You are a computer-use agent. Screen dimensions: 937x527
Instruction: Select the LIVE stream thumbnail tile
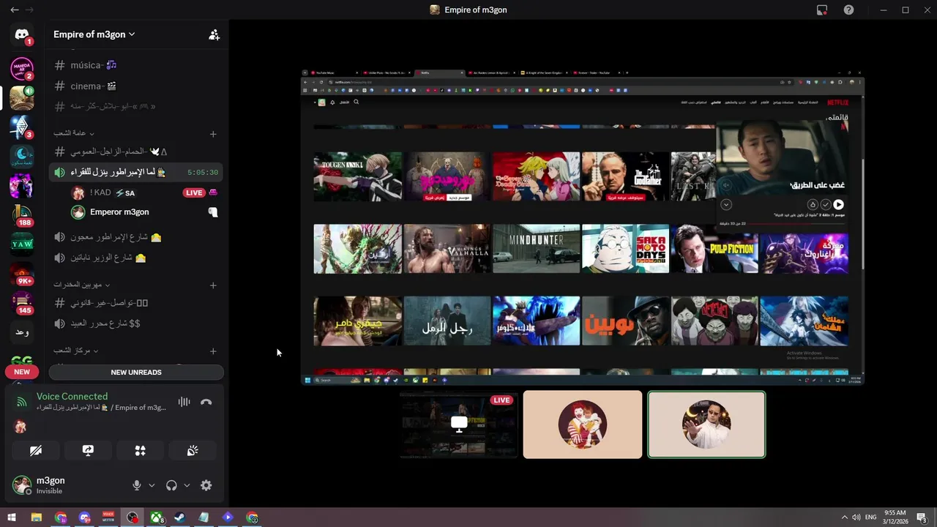coord(459,425)
